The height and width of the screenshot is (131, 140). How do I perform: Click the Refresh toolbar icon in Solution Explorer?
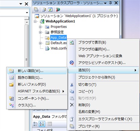tap(50, 10)
